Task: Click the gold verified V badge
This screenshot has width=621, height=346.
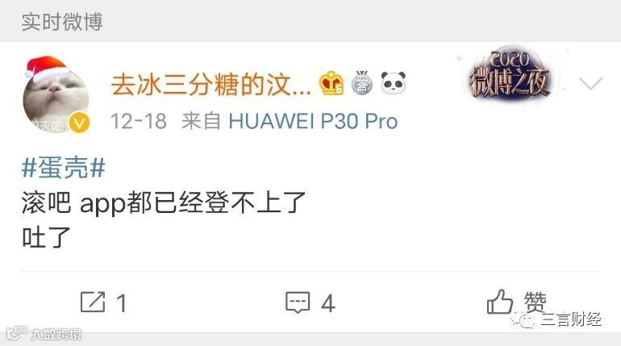Action: tap(79, 123)
